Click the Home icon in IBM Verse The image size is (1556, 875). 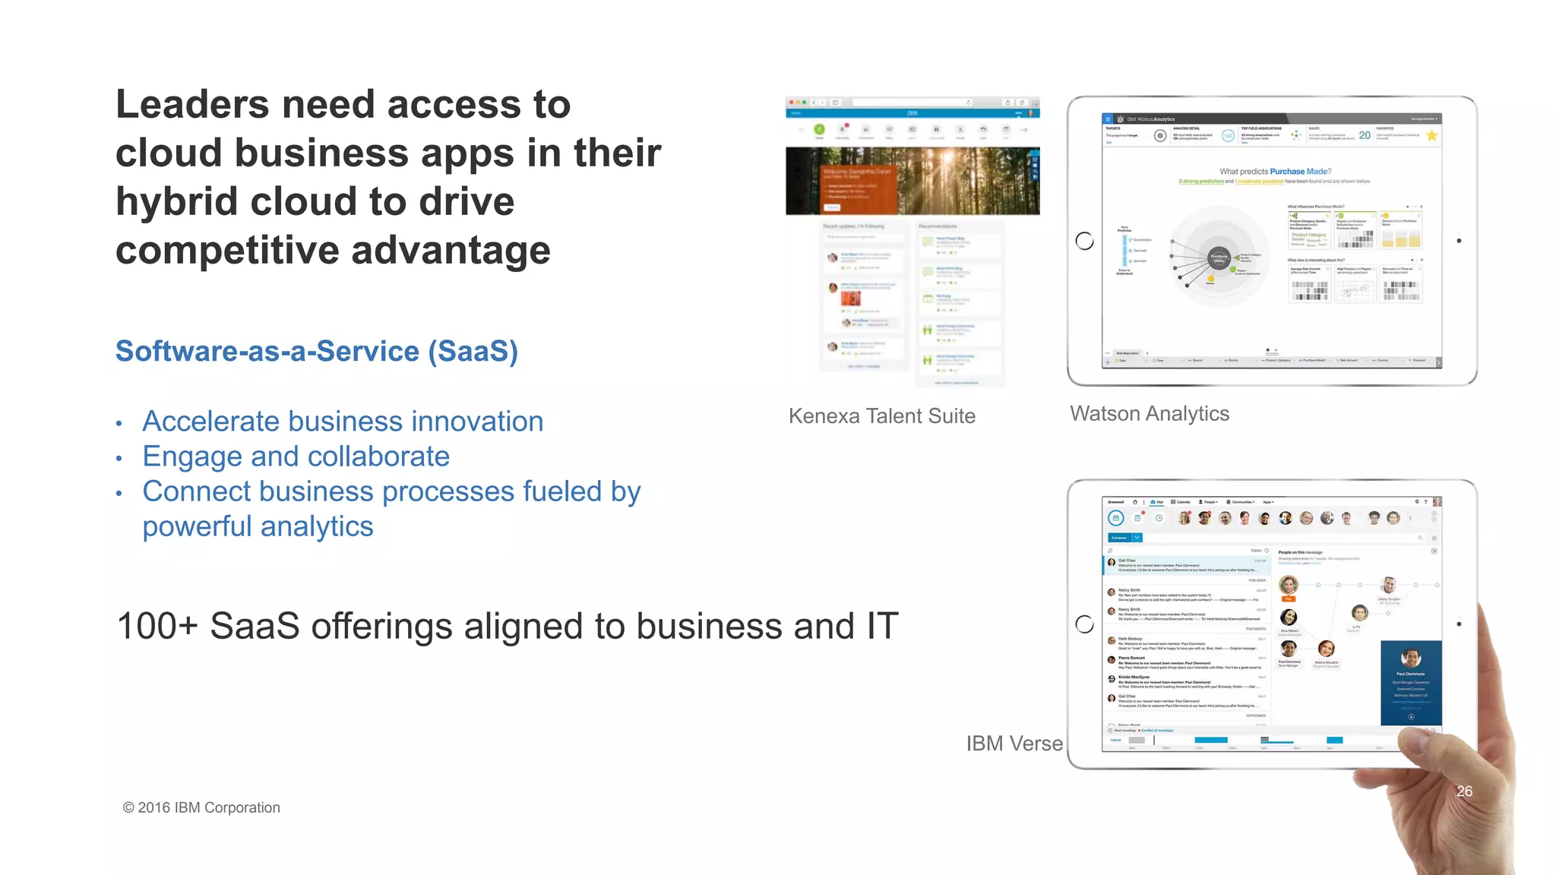[x=1135, y=502]
